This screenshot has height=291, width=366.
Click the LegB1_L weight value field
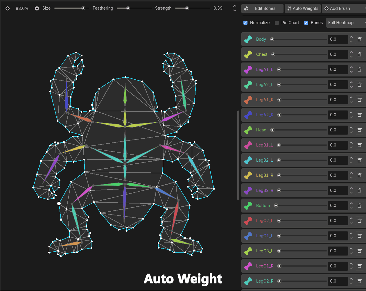(x=338, y=145)
